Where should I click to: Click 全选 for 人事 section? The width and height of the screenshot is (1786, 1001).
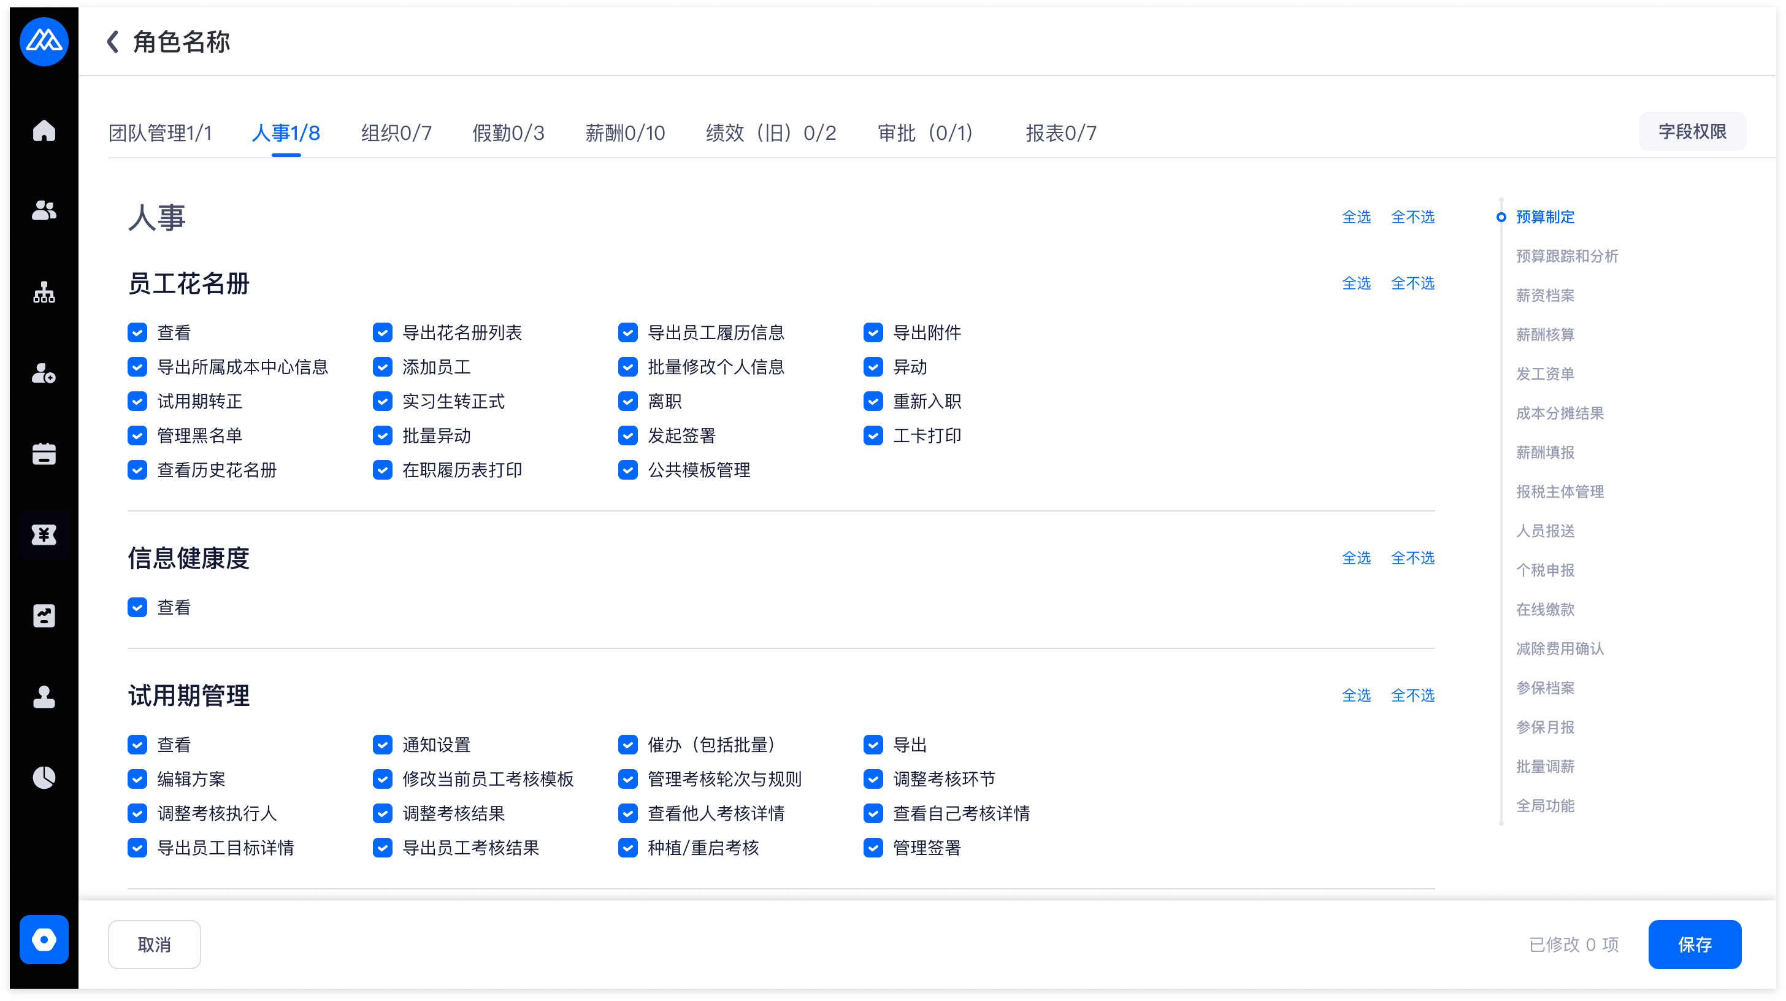pyautogui.click(x=1357, y=217)
